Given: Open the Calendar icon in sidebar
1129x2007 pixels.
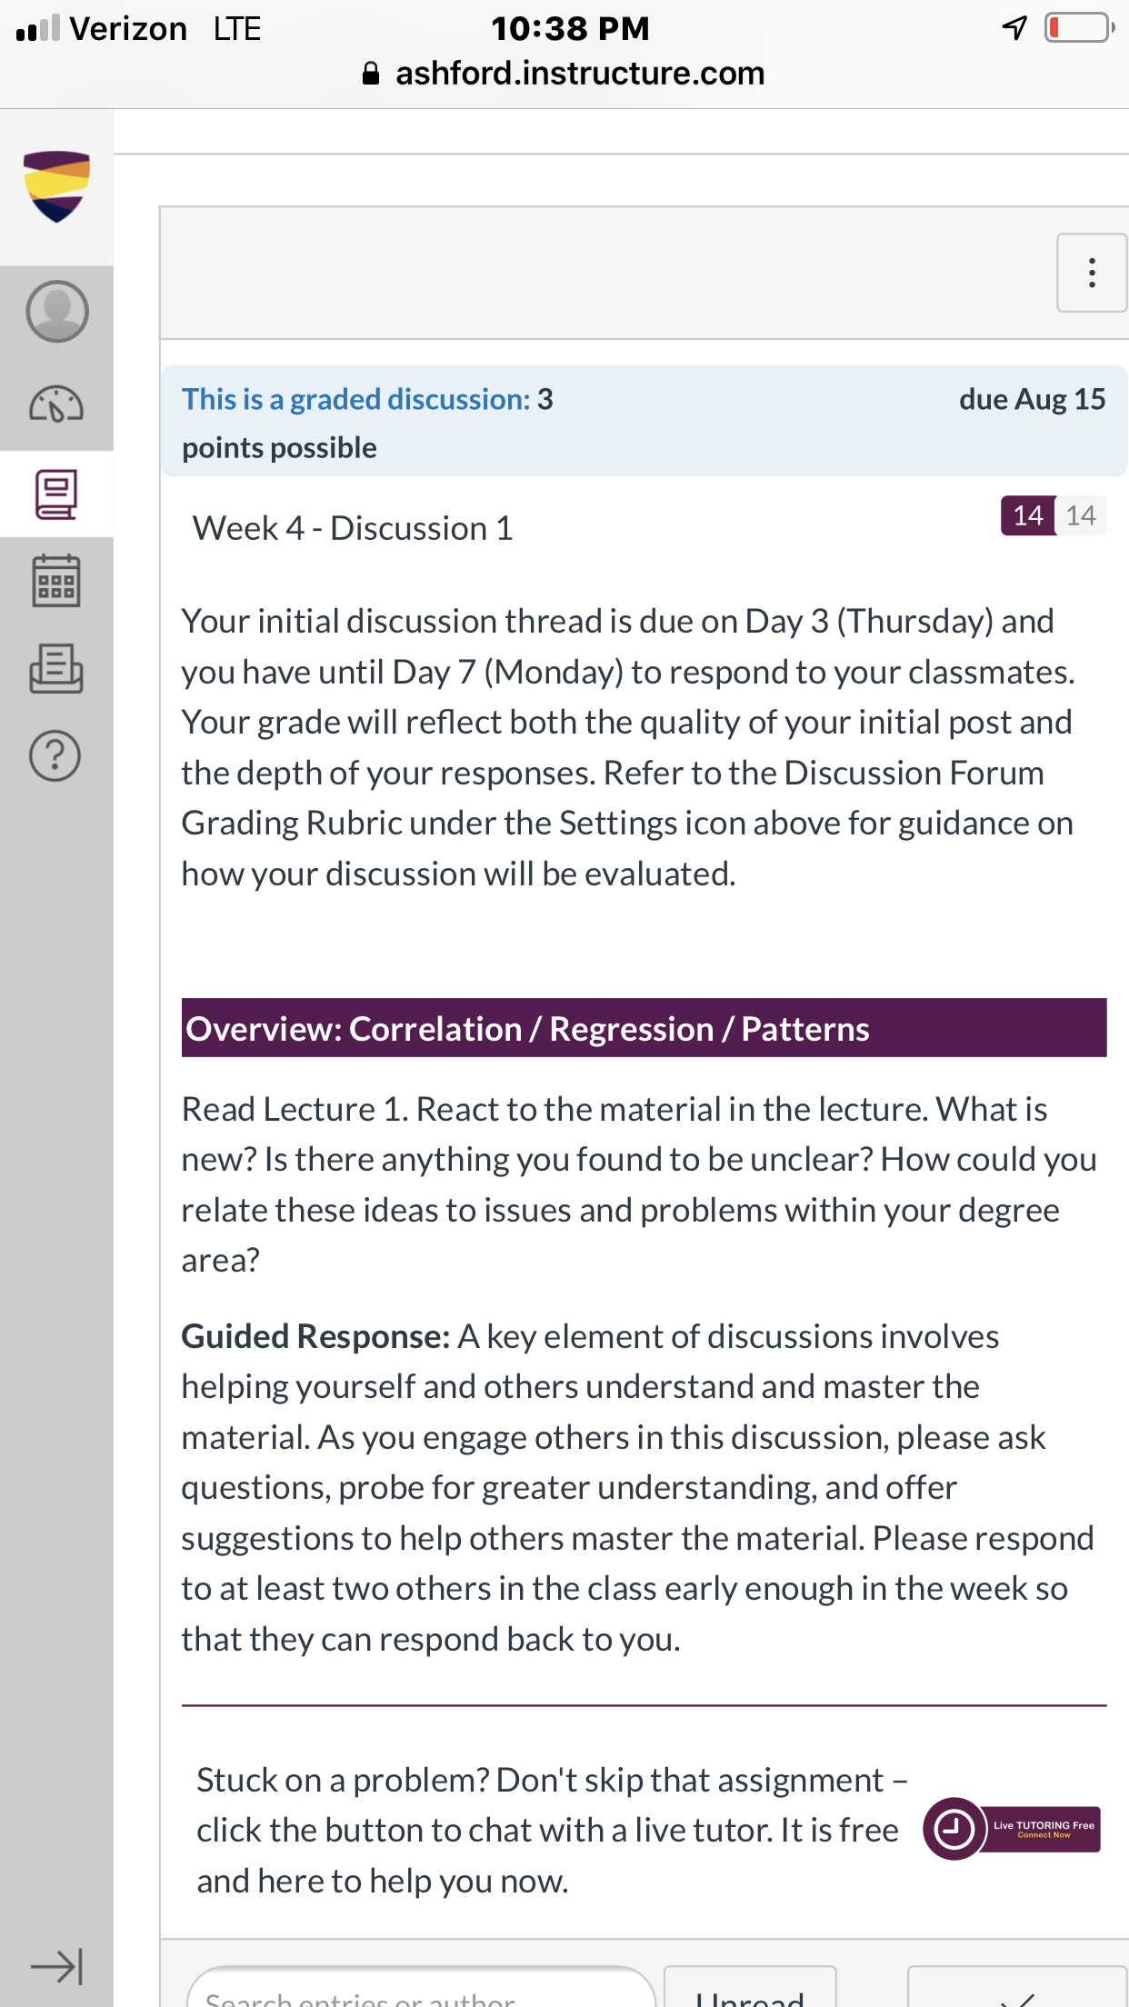Looking at the screenshot, I should click(x=56, y=581).
